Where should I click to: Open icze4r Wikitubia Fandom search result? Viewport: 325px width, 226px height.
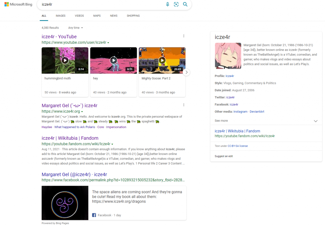coord(70,138)
